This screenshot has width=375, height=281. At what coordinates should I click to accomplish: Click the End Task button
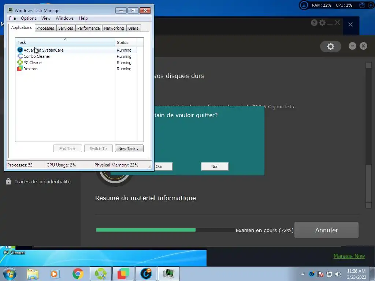click(67, 149)
